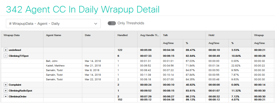Click the ClimbingTVSpot row label

pos(19,56)
